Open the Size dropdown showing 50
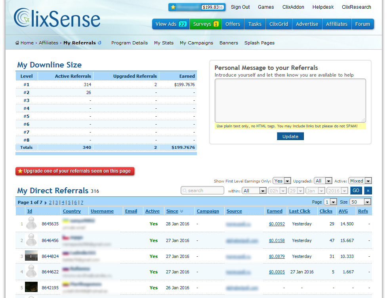Viewport: 391px width, 298px height. (360, 202)
